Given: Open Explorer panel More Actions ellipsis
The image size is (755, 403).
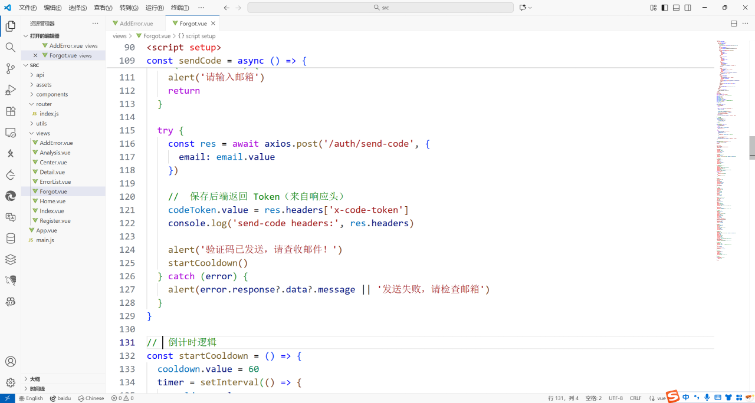Looking at the screenshot, I should click(96, 24).
